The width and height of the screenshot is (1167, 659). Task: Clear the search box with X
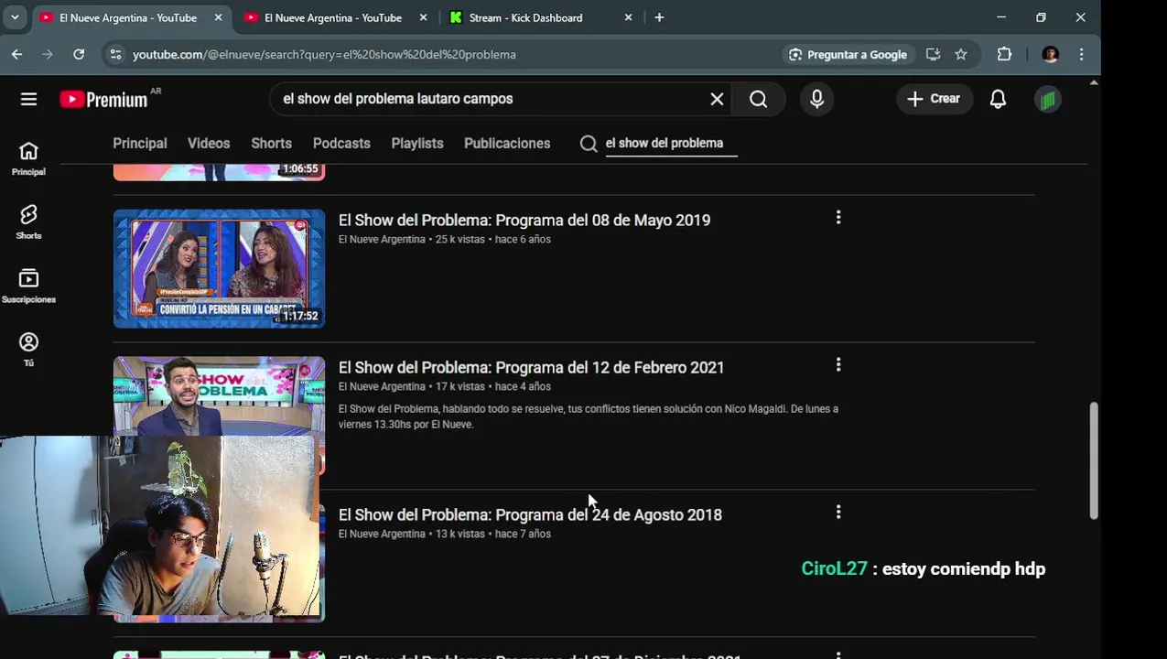click(x=717, y=99)
